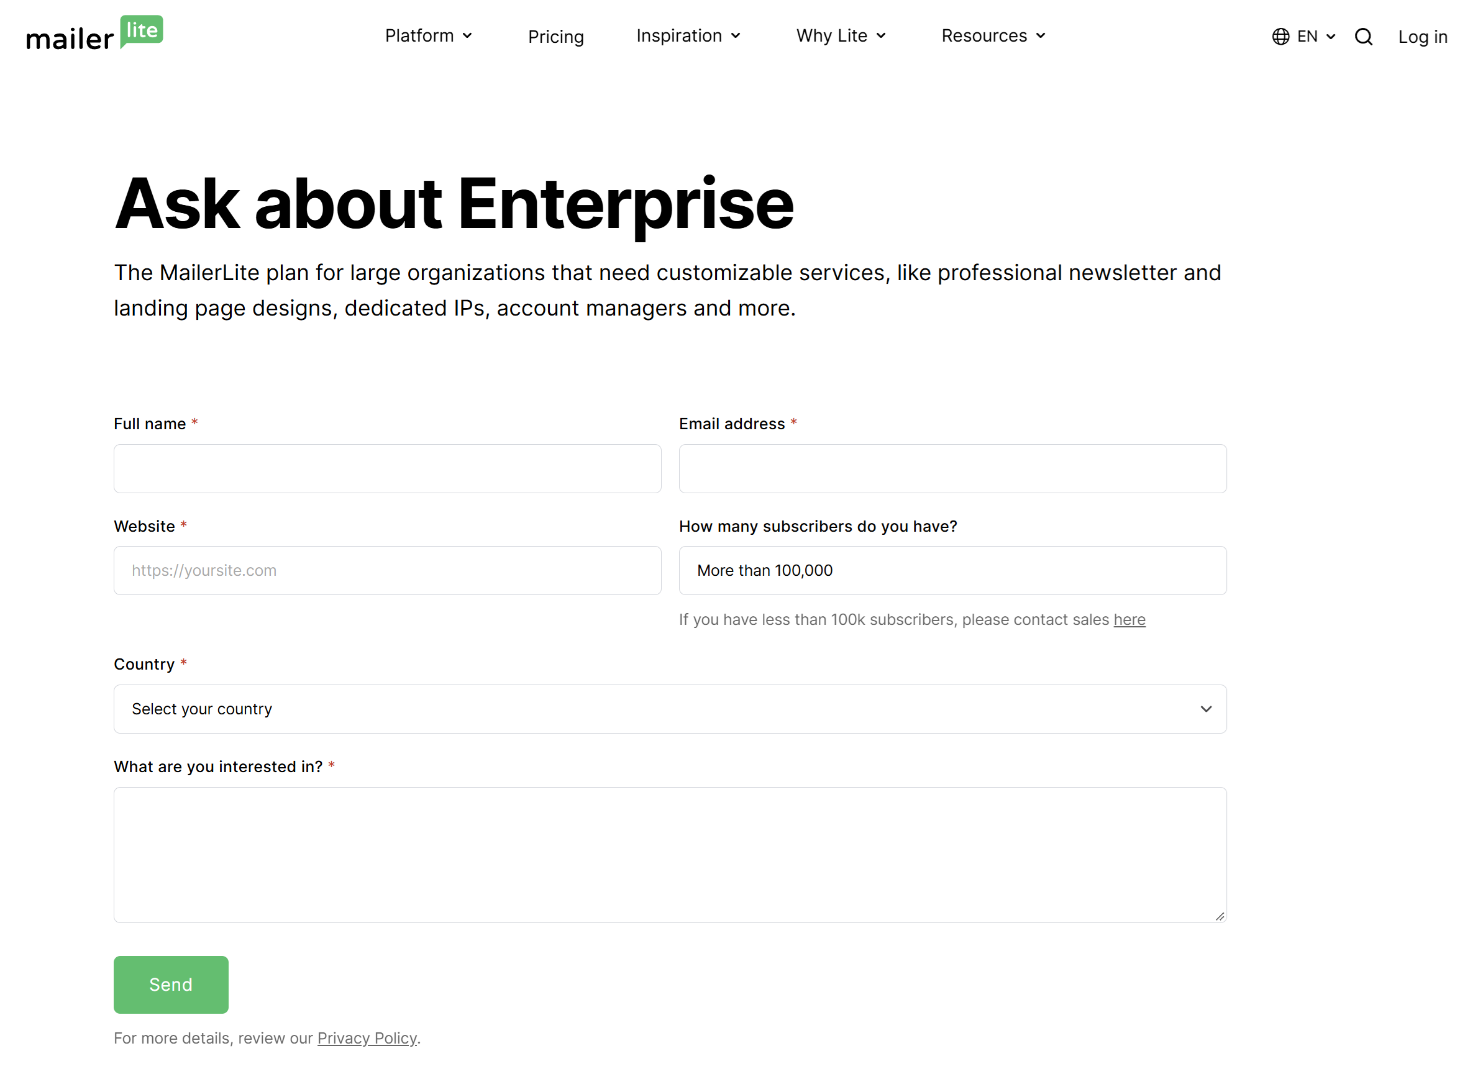The image size is (1460, 1074).
Task: Click 'What are you interested in?' label
Action: point(219,767)
